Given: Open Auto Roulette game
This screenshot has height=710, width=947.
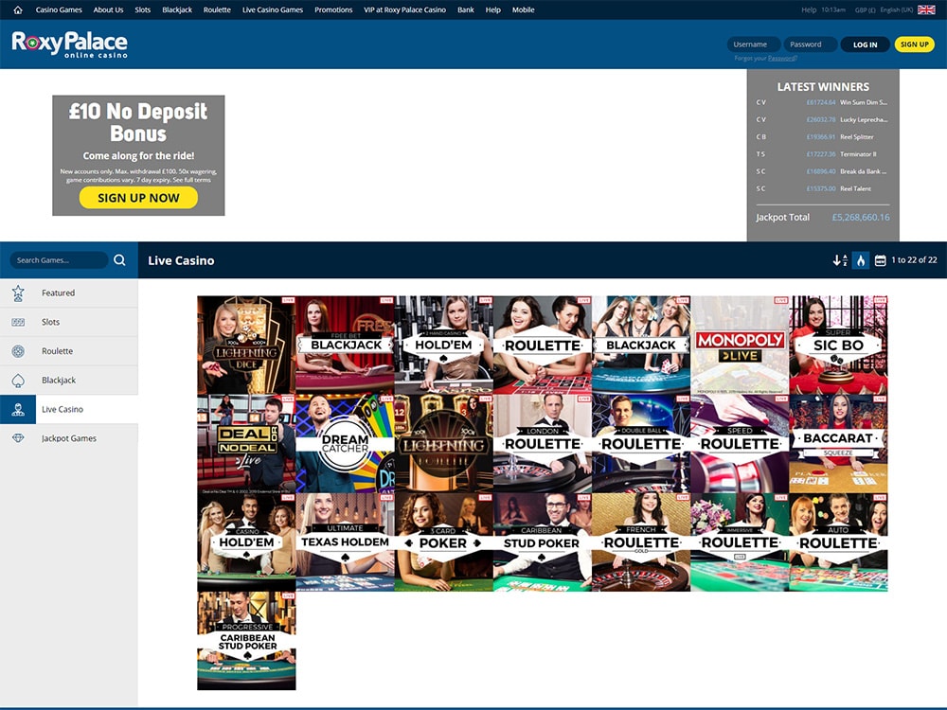Looking at the screenshot, I should 838,542.
